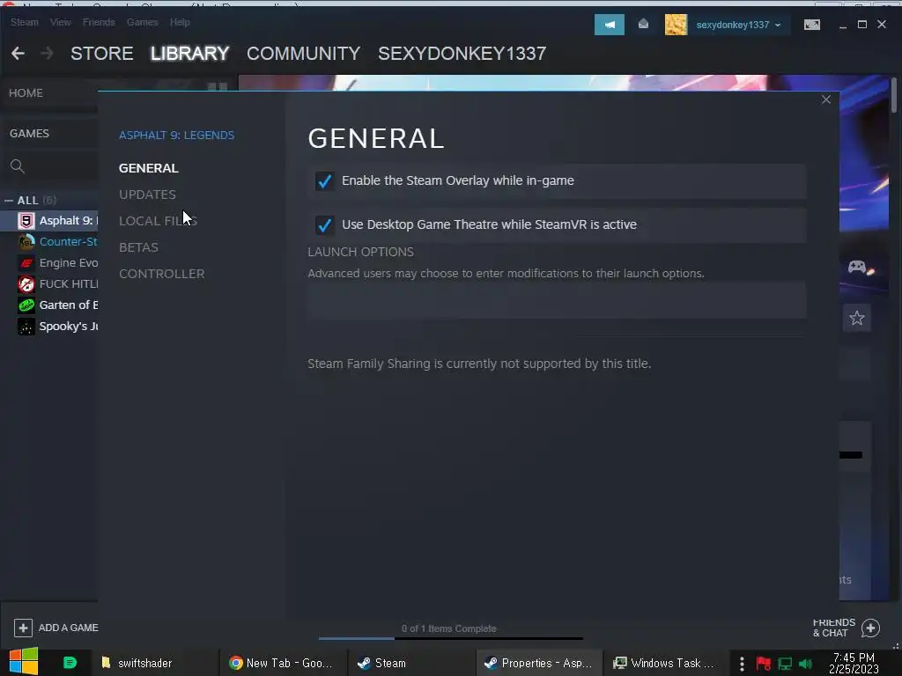The width and height of the screenshot is (902, 676).
Task: Click the favorite star icon
Action: click(856, 318)
